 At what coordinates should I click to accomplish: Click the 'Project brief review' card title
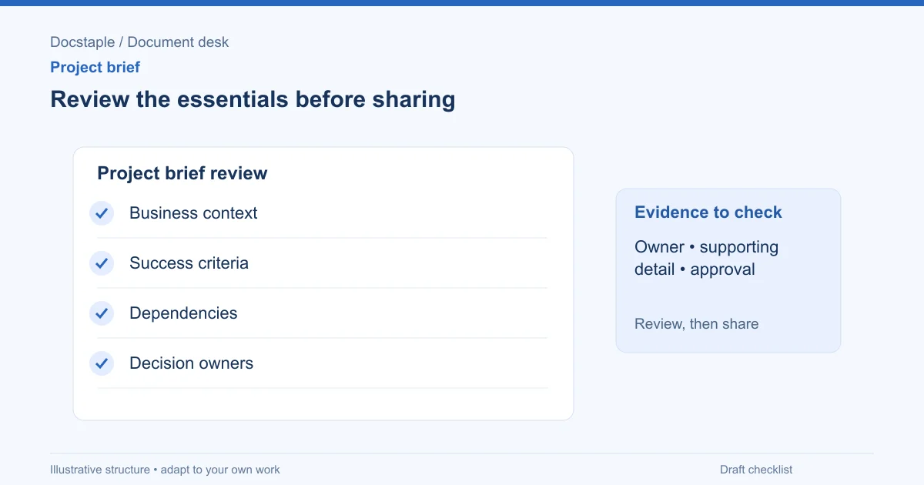coord(182,173)
